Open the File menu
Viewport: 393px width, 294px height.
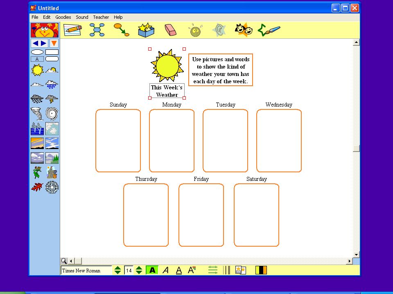click(x=35, y=17)
